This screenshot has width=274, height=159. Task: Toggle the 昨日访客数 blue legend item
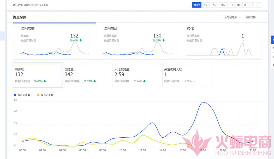click(x=22, y=95)
